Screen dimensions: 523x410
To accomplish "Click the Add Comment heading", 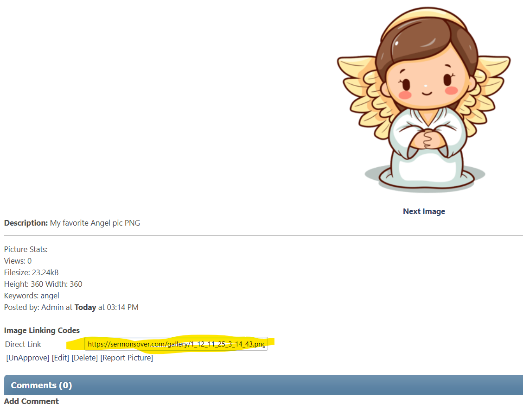I will (x=32, y=401).
